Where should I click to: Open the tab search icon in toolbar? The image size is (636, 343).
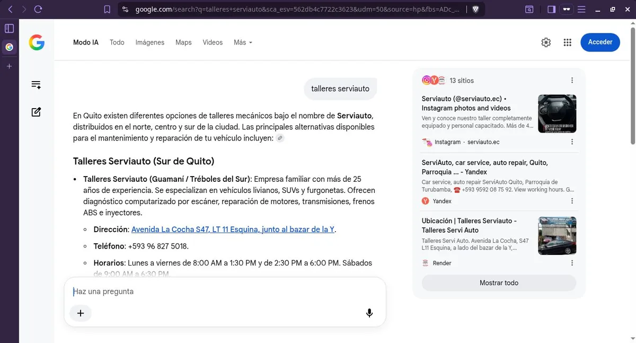coord(529,9)
